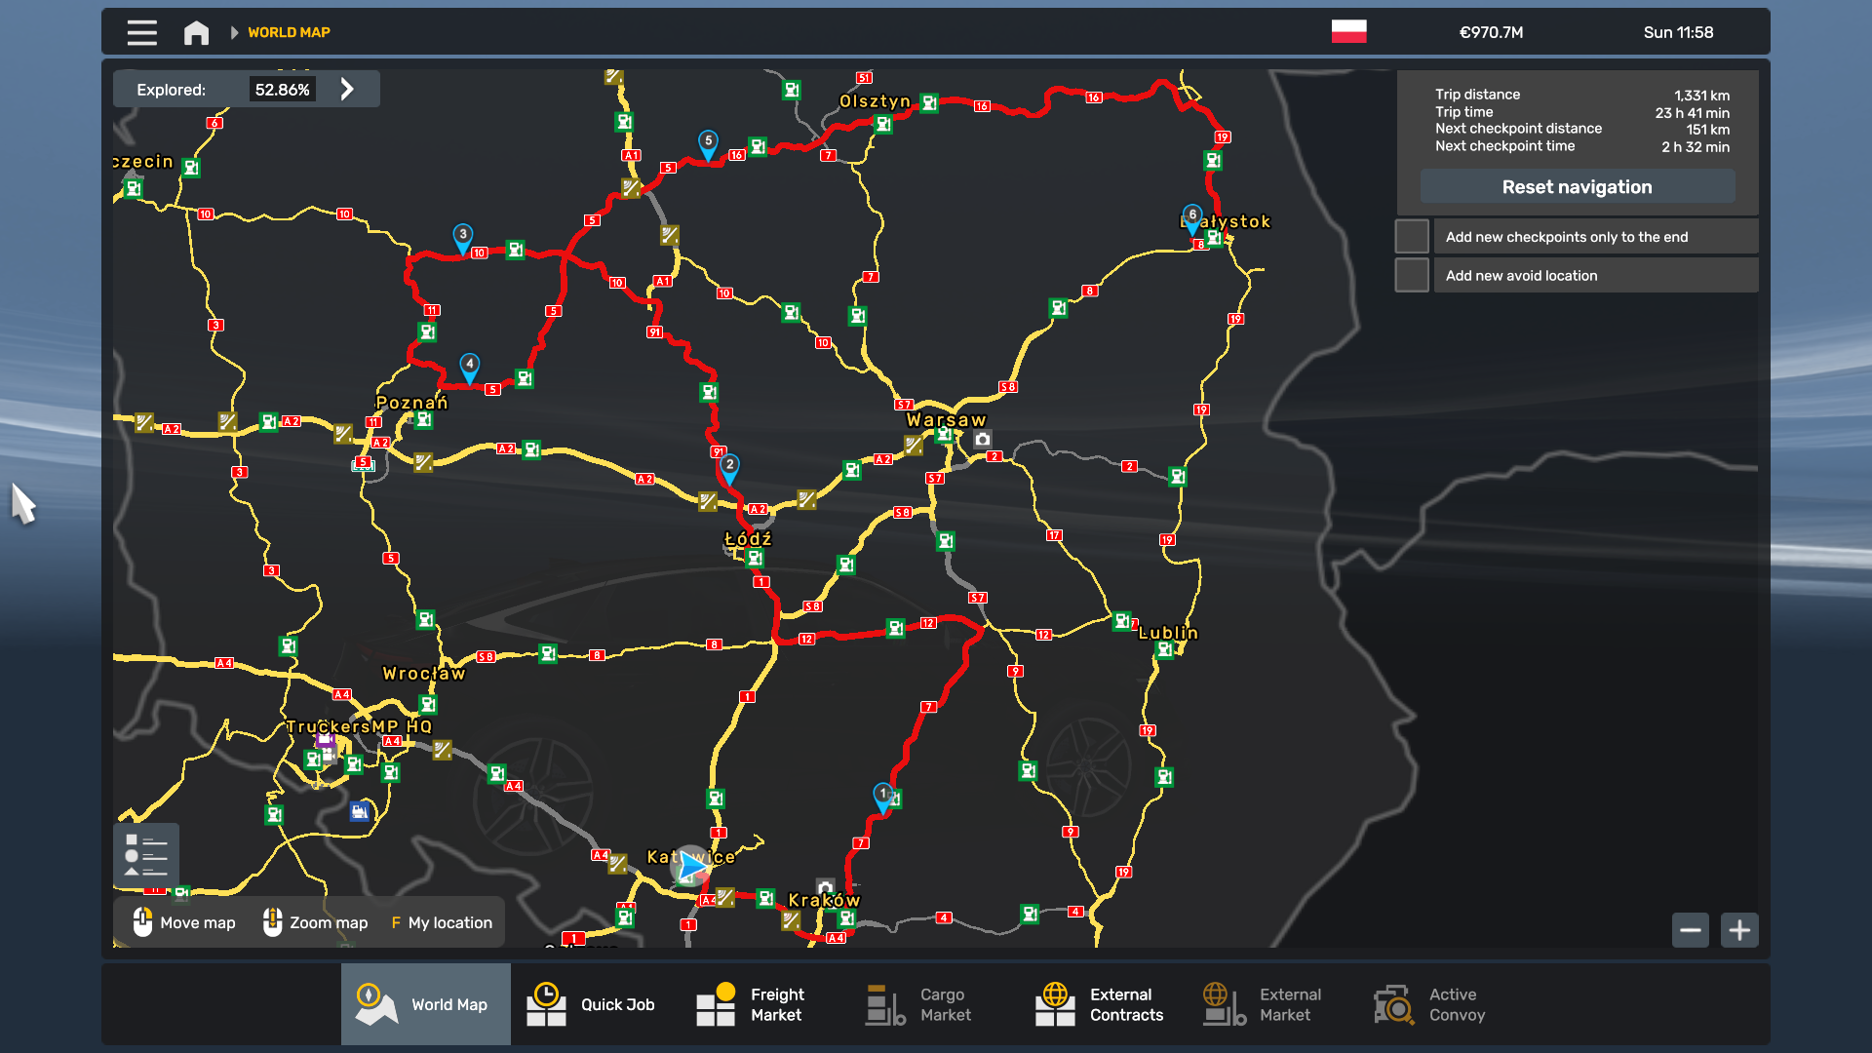This screenshot has width=1872, height=1053.
Task: Zoom in with the plus button
Action: 1739,930
